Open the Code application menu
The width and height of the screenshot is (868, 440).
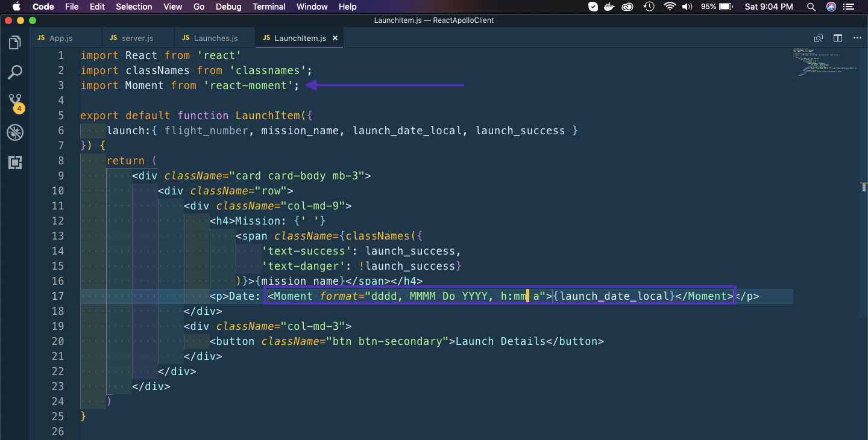43,7
